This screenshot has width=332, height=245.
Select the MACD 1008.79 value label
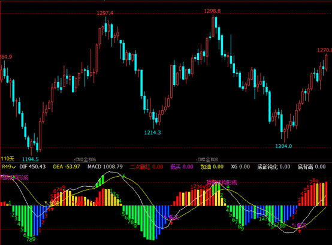(x=105, y=167)
